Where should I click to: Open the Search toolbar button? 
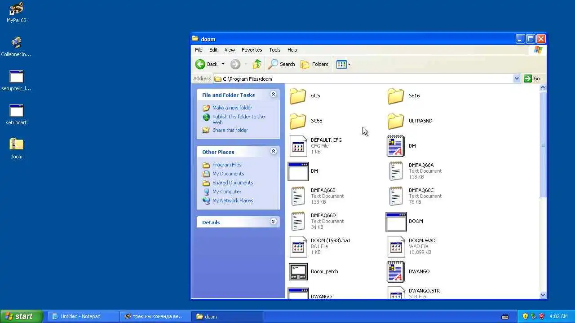(x=282, y=64)
